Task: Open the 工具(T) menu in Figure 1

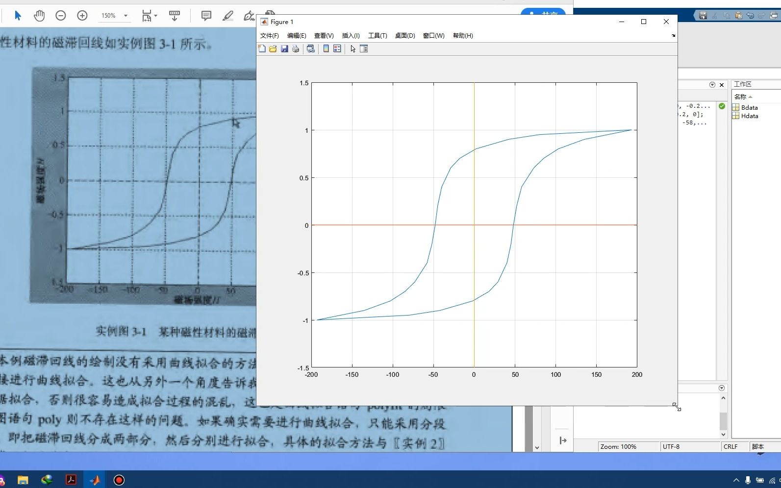Action: coord(378,36)
